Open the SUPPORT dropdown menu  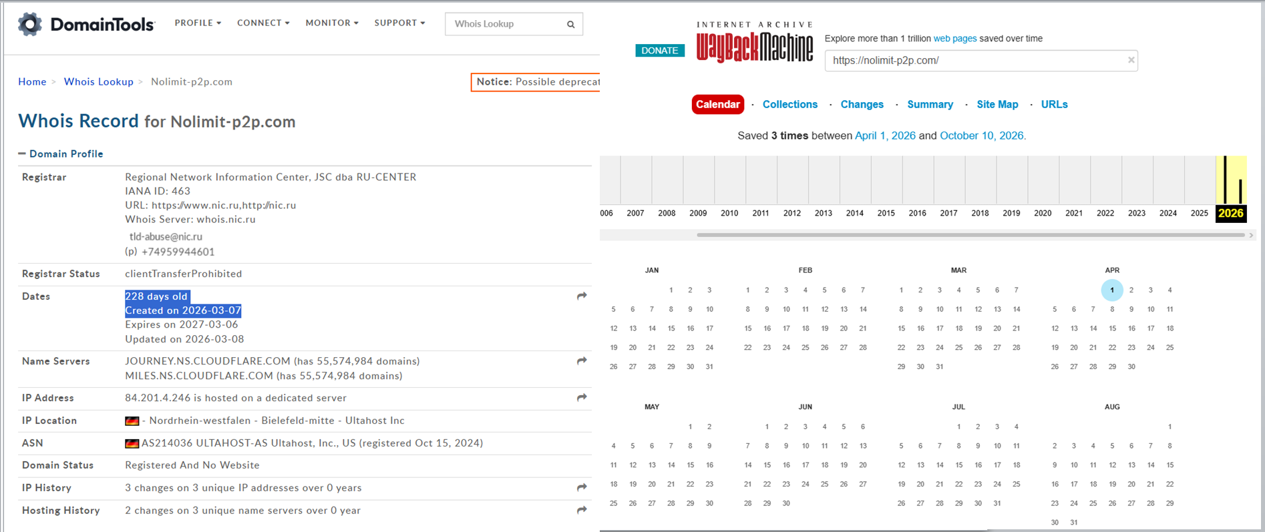[x=399, y=23]
